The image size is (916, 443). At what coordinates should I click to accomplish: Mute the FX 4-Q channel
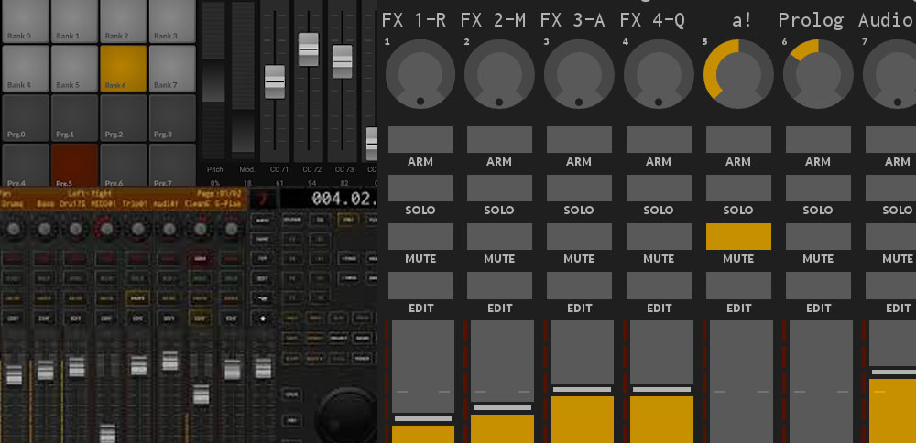659,236
